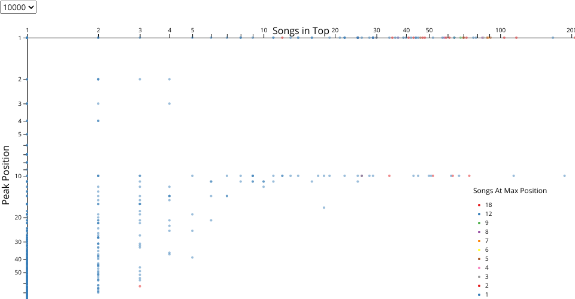Viewport: 575px width, 299px height.
Task: Open the 10000 dropdown selector
Action: tap(19, 7)
